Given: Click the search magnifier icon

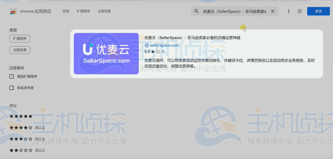Looking at the screenshot, I should tap(196, 11).
